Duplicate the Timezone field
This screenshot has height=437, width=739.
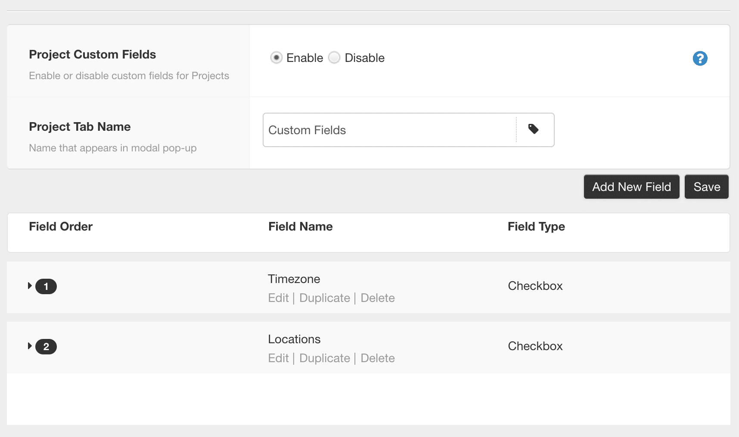pyautogui.click(x=324, y=298)
